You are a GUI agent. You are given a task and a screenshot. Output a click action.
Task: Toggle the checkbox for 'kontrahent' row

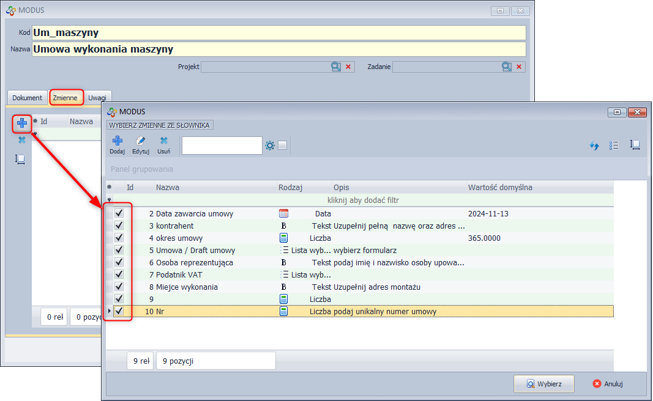[x=119, y=226]
